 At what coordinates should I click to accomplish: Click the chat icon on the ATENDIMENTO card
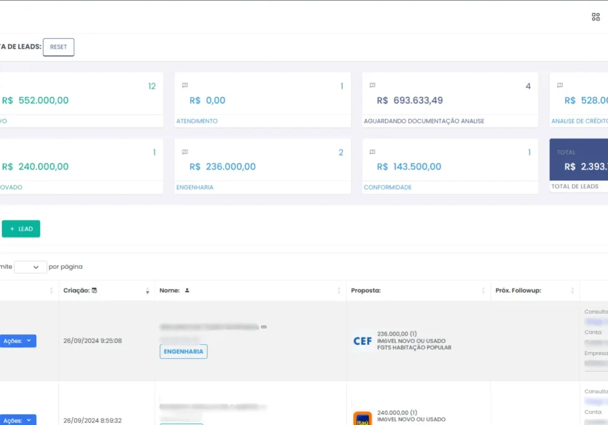[185, 85]
